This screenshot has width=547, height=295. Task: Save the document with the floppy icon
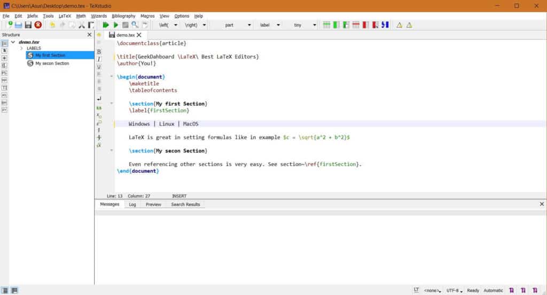pos(28,25)
